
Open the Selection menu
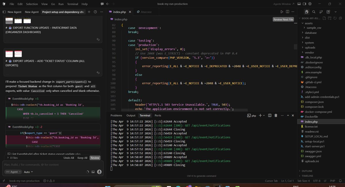tap(32, 4)
